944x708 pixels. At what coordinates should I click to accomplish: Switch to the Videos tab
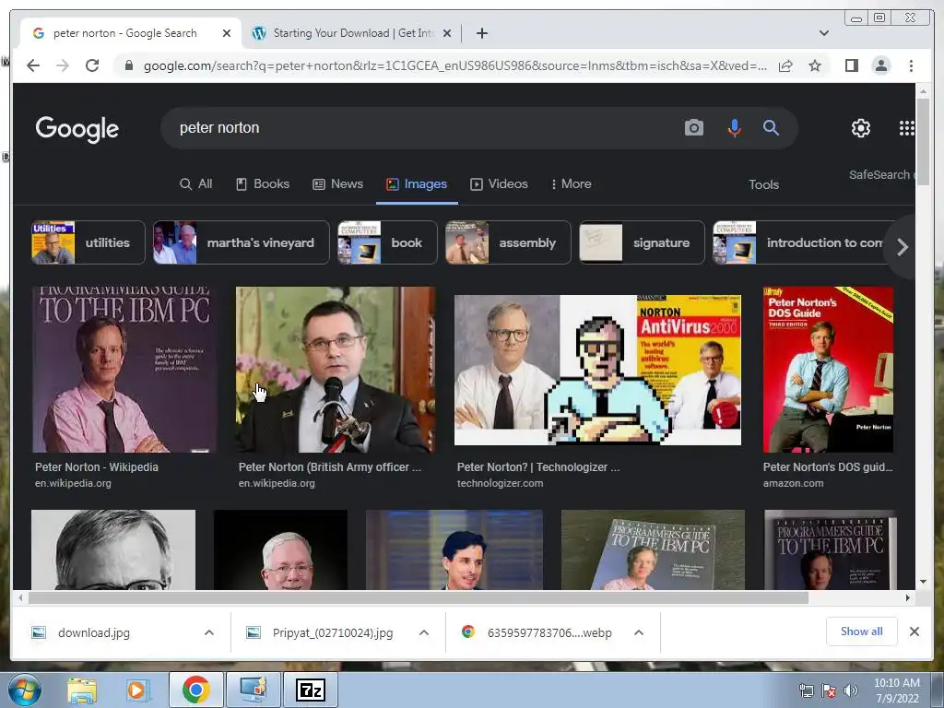coord(499,184)
